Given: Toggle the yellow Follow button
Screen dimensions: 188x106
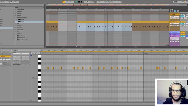Looking at the screenshot, I should coord(64,2).
